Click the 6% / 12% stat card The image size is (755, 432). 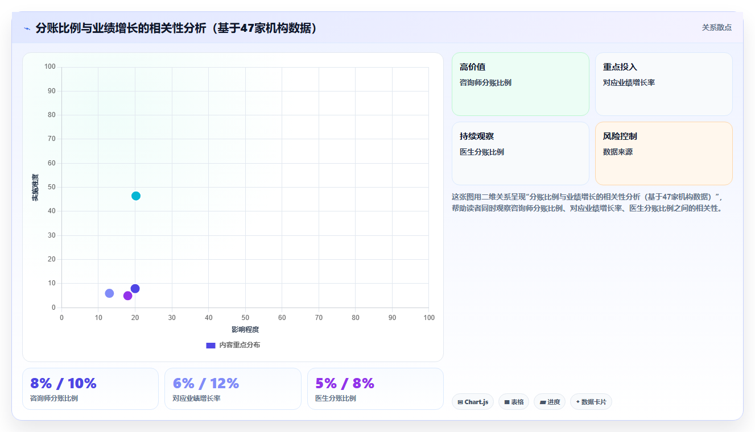pos(233,389)
